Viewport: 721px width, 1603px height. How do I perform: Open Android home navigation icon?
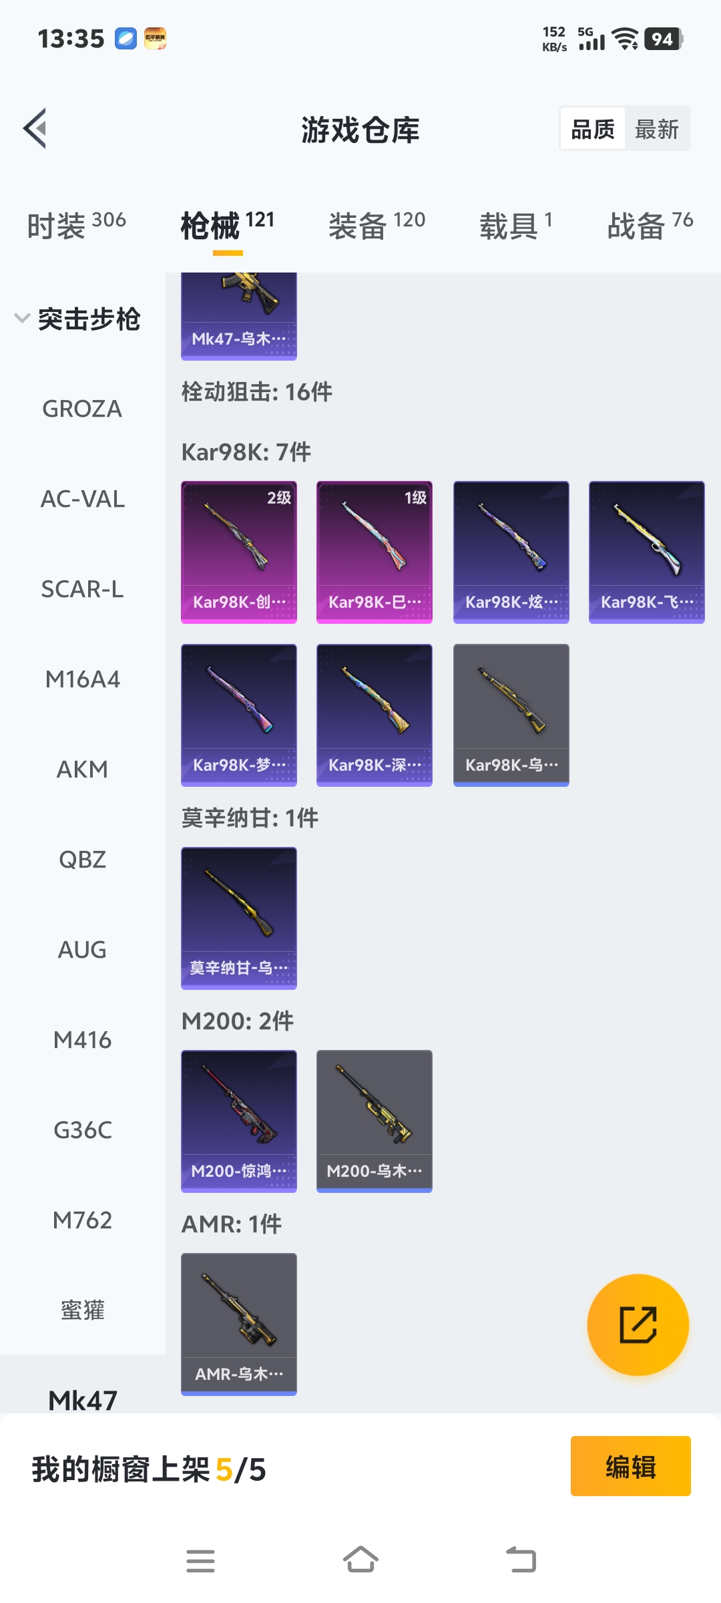click(x=360, y=1560)
